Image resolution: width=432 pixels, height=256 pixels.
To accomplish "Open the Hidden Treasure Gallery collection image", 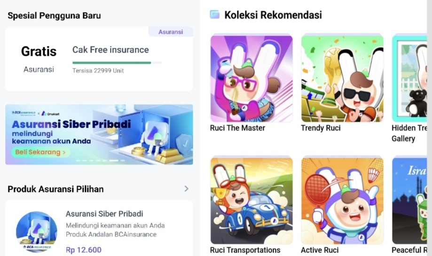I will point(409,78).
